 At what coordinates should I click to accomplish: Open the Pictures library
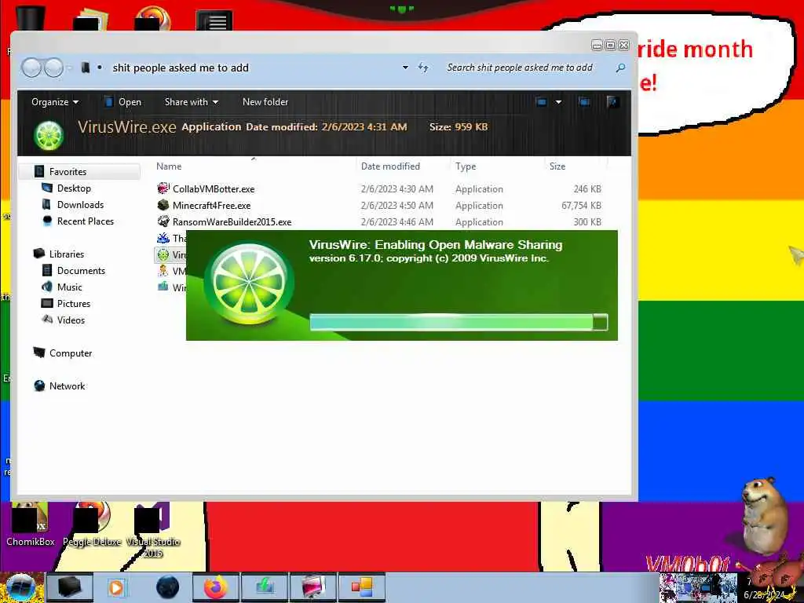coord(73,304)
